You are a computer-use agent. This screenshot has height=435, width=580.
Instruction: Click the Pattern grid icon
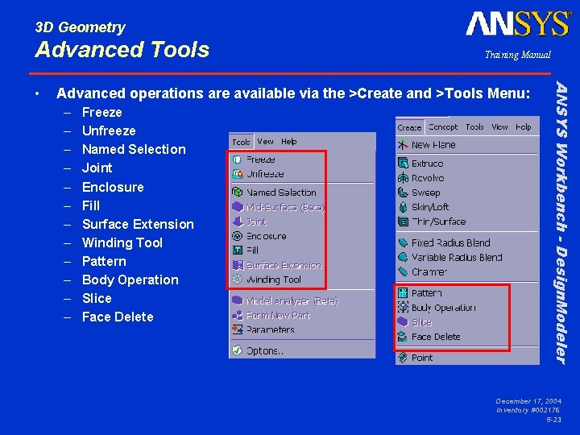pos(403,293)
